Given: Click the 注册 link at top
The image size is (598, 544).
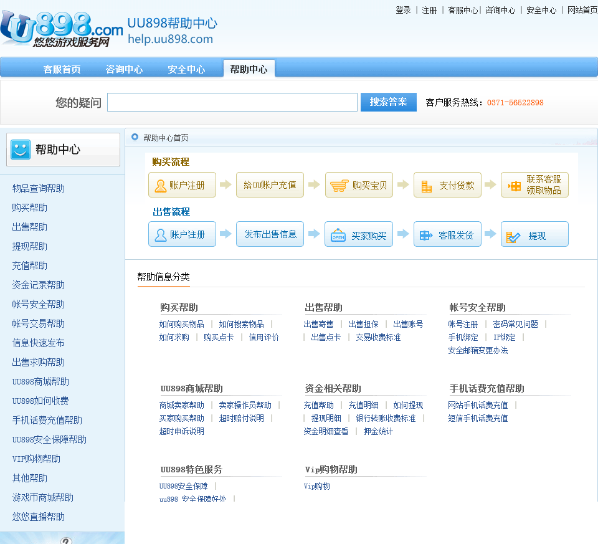Looking at the screenshot, I should tap(429, 10).
